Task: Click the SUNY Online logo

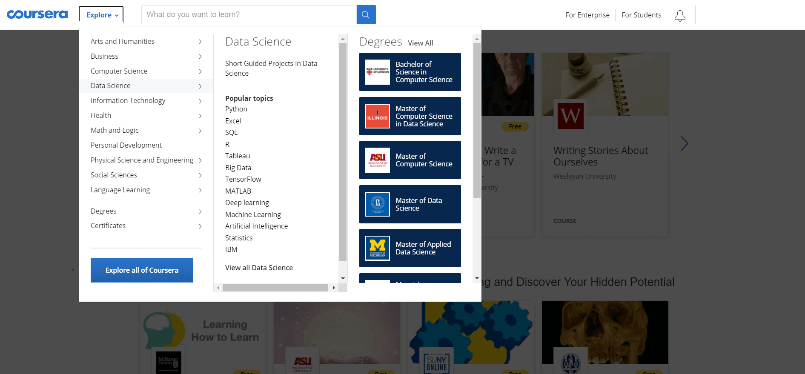Action: tap(436, 363)
